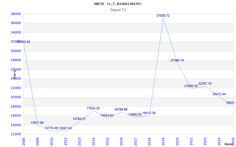Click the 2022 x-axis year label
The width and height of the screenshot is (236, 147).
tap(205, 142)
